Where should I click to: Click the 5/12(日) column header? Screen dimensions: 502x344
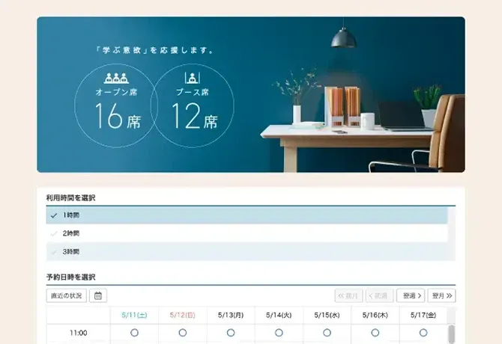coord(183,316)
